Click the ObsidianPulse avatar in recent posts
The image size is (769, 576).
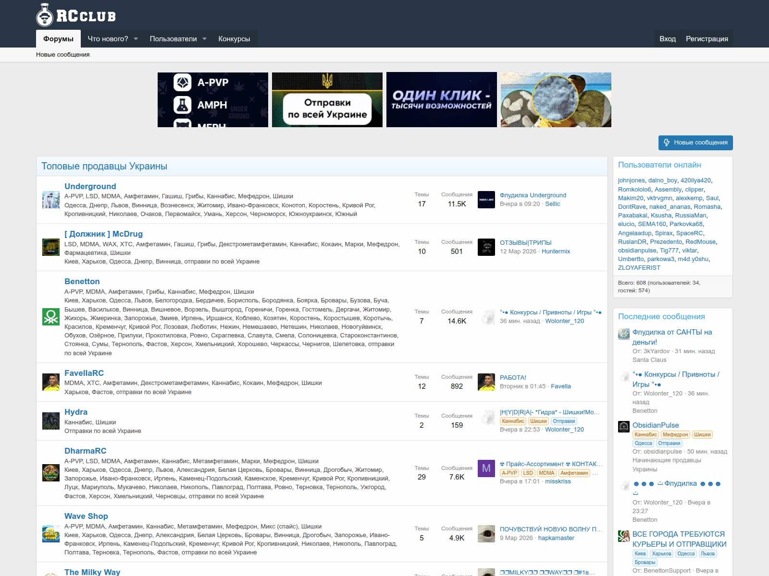[624, 426]
